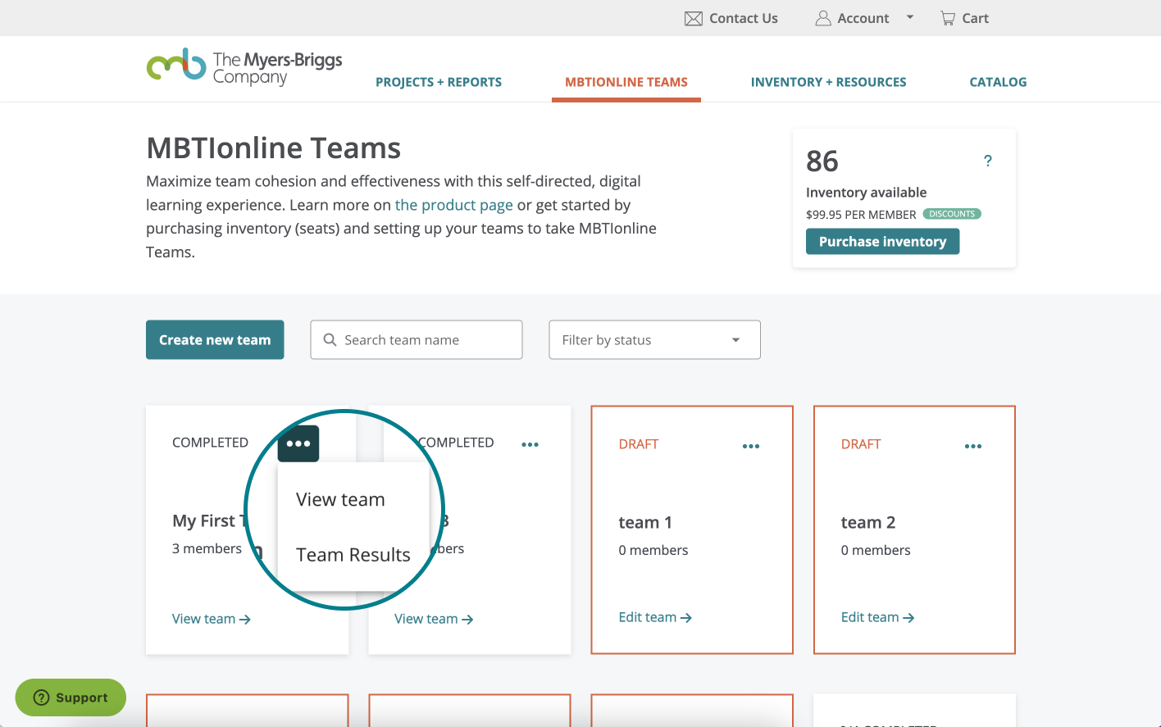Open the product page link

[x=454, y=205]
